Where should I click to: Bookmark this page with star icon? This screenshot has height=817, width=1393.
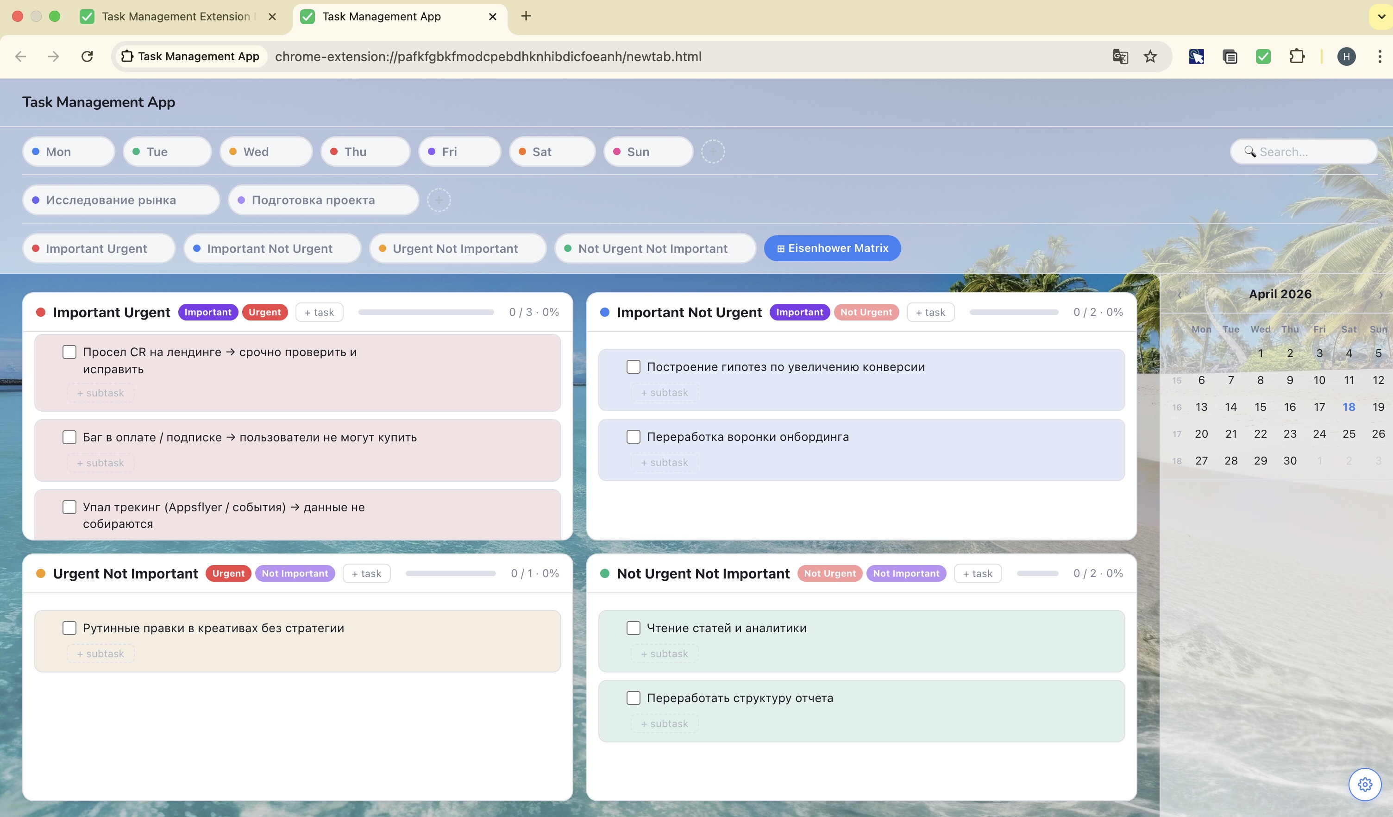(x=1150, y=57)
